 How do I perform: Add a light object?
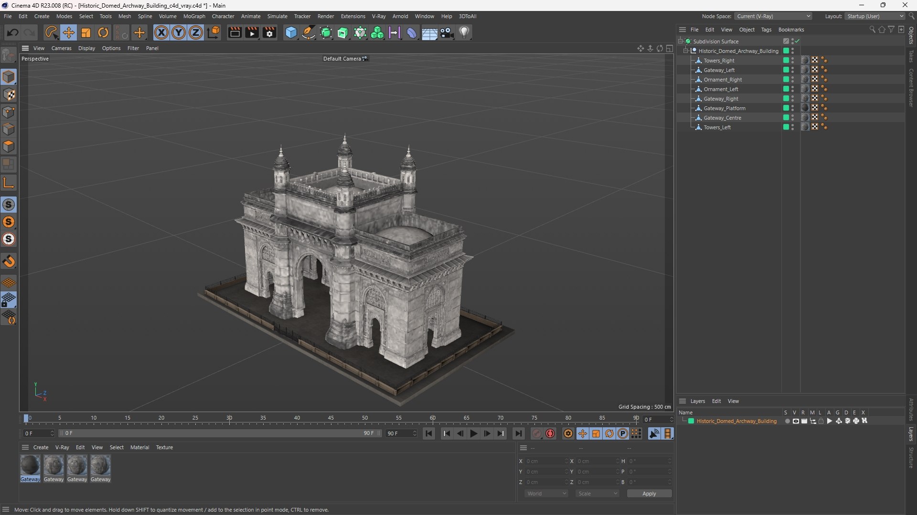[x=464, y=32]
